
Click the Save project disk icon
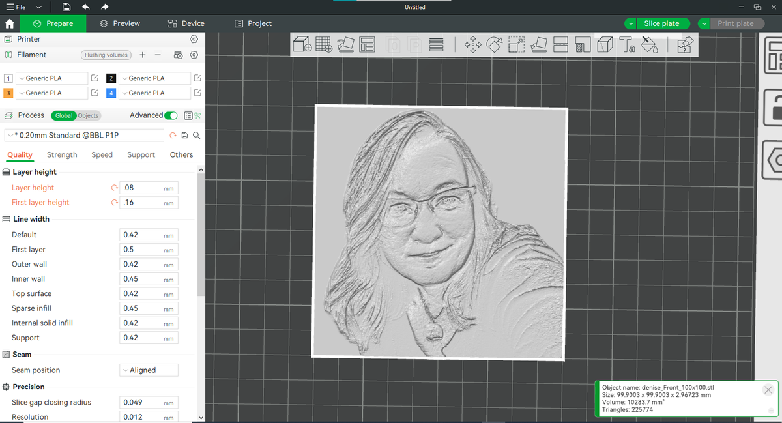(66, 7)
